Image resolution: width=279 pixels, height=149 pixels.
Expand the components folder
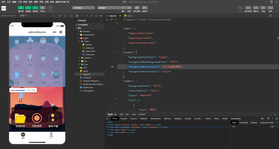click(89, 35)
